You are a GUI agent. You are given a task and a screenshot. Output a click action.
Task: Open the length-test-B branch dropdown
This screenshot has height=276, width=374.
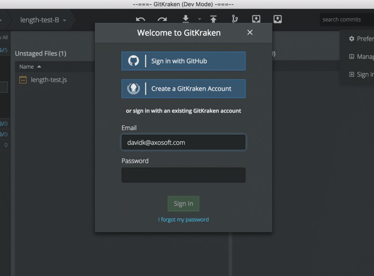click(43, 20)
